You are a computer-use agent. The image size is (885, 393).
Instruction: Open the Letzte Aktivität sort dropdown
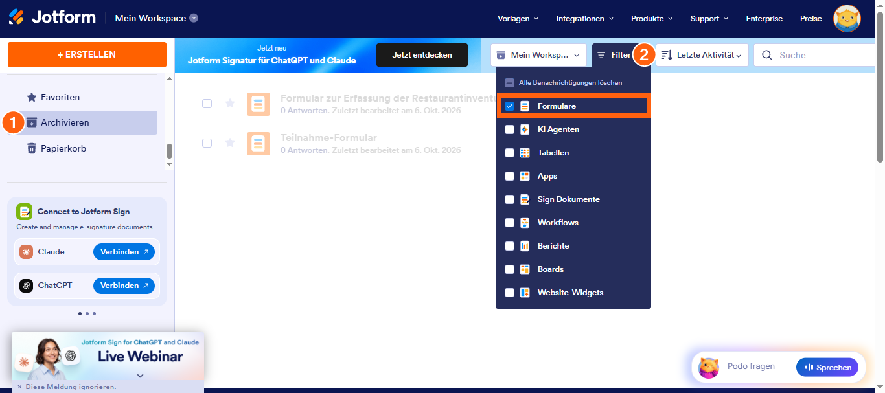[702, 55]
